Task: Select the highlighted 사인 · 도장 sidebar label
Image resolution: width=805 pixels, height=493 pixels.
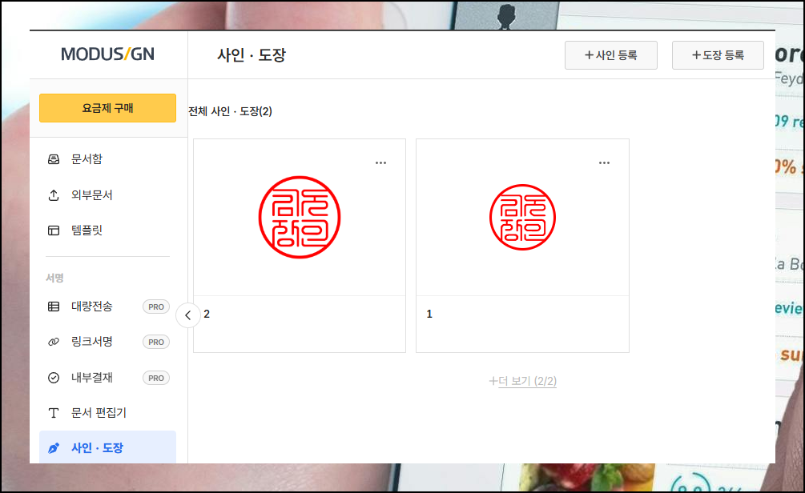Action: (98, 448)
